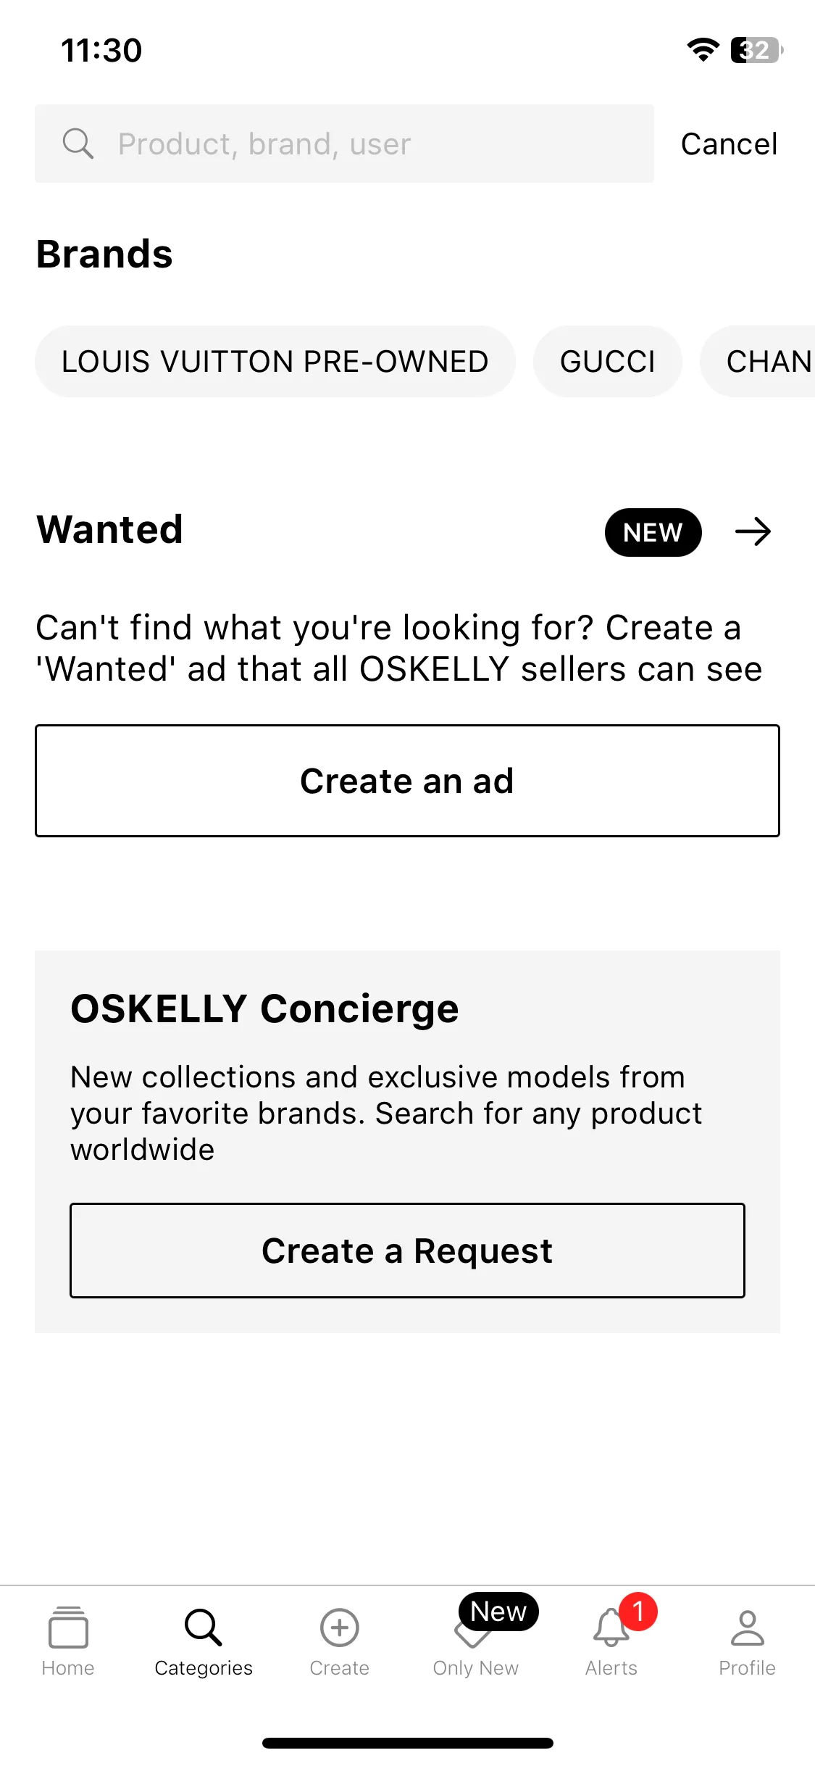Image resolution: width=815 pixels, height=1766 pixels.
Task: Open the Home tab icon
Action: (68, 1628)
